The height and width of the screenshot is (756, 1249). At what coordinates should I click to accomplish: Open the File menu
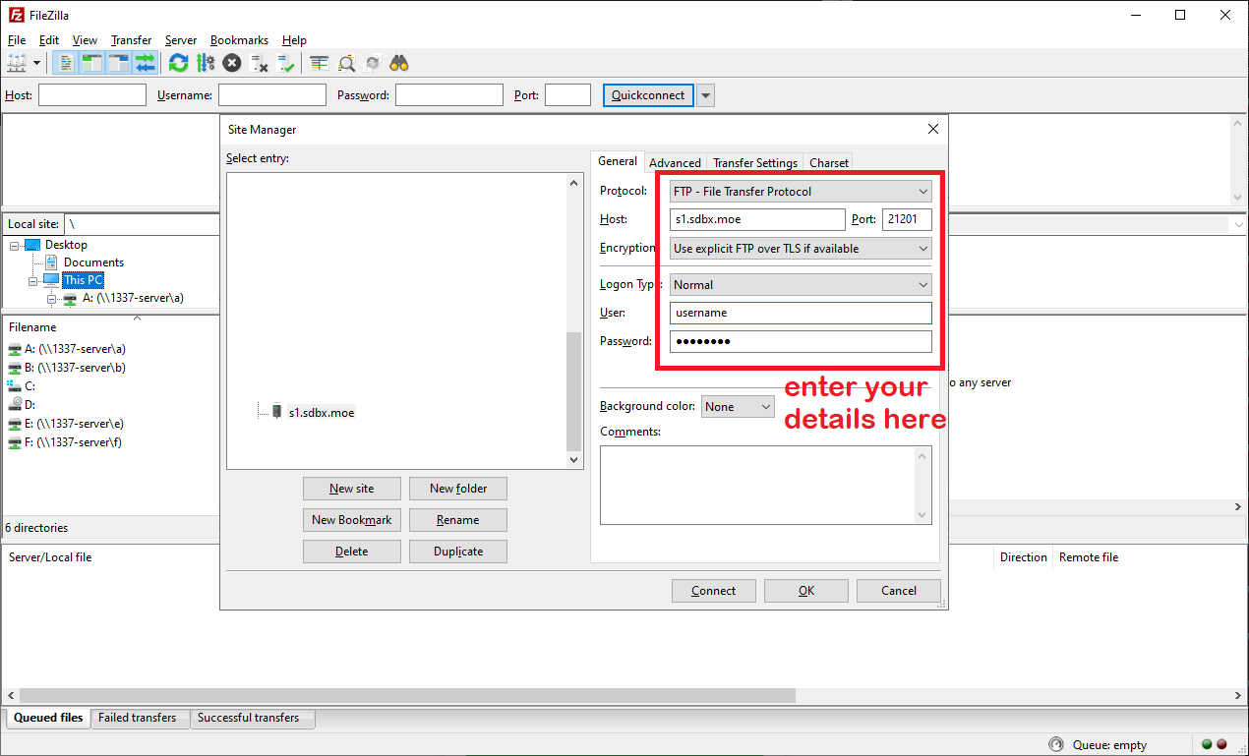point(17,40)
